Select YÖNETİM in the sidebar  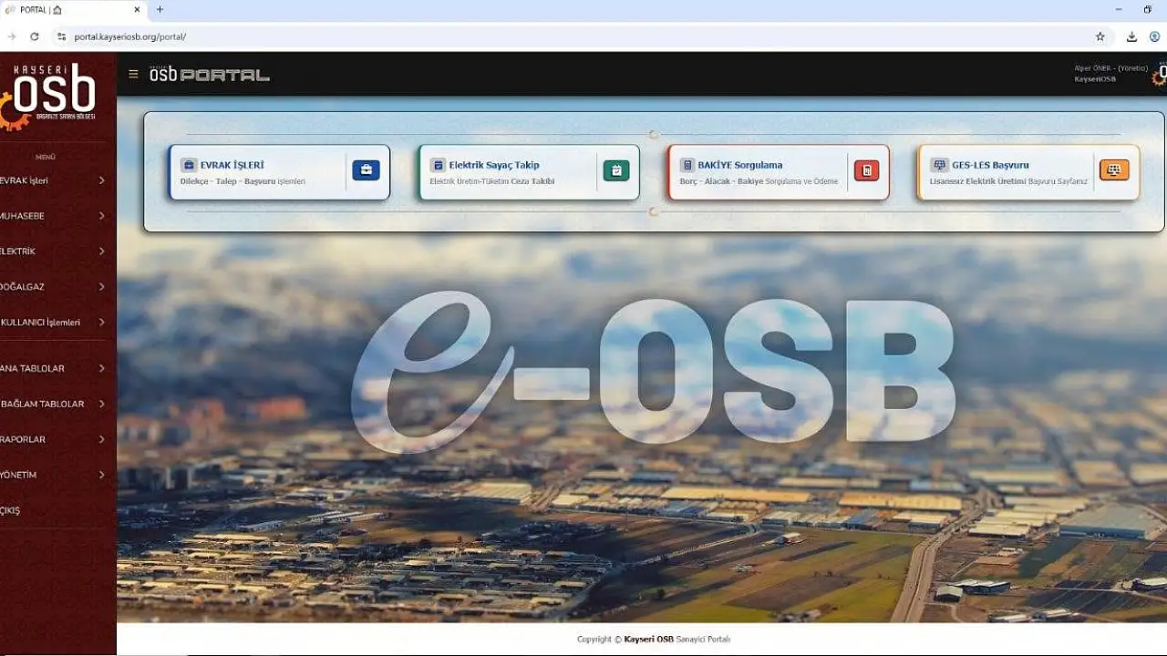20,475
